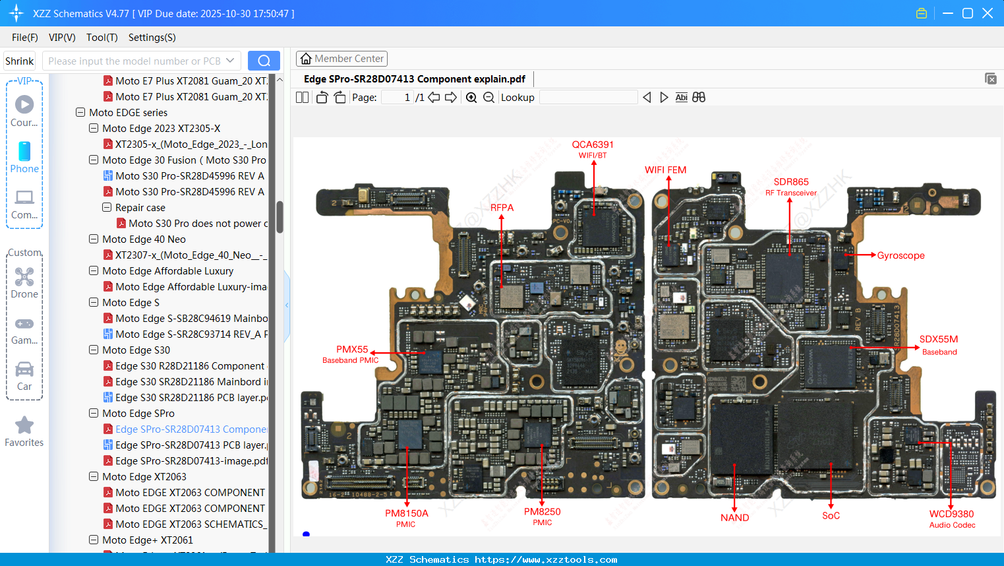Collapse the Moto EDGE series tree node
Viewport: 1004px width, 566px height.
80,112
